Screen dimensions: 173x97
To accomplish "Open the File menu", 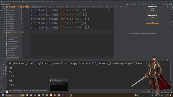I will pos(5,2).
